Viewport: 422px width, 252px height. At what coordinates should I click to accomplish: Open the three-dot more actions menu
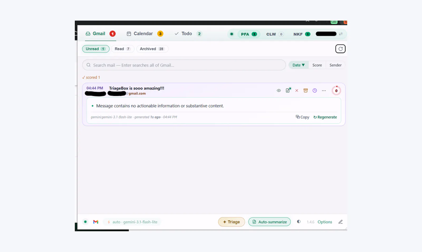324,91
